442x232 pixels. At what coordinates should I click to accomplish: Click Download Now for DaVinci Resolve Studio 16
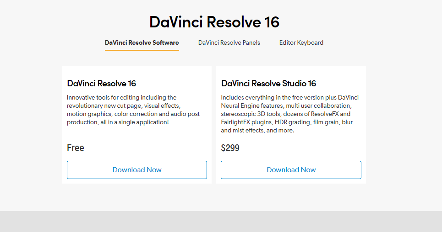tap(291, 170)
